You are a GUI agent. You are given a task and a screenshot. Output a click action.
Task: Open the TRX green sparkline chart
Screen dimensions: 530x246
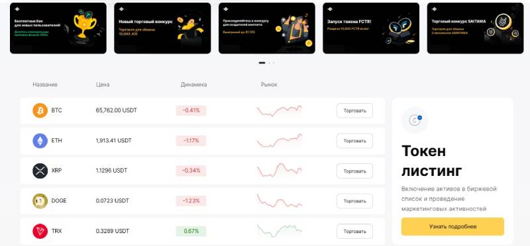pos(279,231)
